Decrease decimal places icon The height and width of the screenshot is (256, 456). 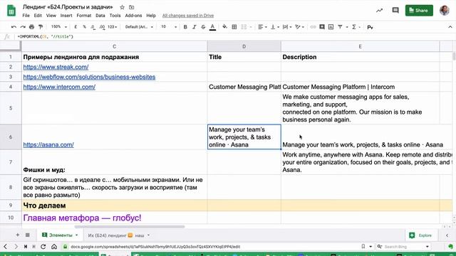click(x=93, y=27)
